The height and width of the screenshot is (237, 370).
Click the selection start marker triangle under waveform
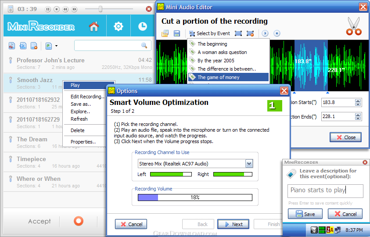tap(294, 93)
